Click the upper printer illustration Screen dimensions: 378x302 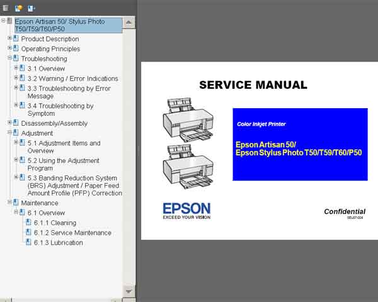coord(188,120)
